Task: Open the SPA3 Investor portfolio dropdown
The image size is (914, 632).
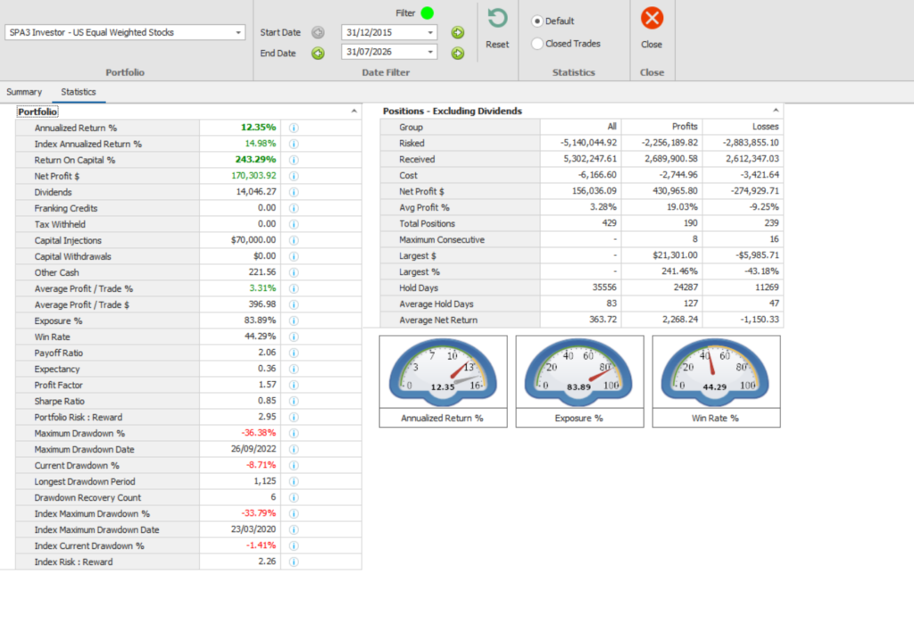Action: pos(237,33)
